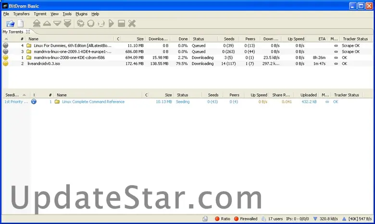Sort seeding list by Uploaded column header
Image resolution: width=375 pixels, height=224 pixels.
308,95
